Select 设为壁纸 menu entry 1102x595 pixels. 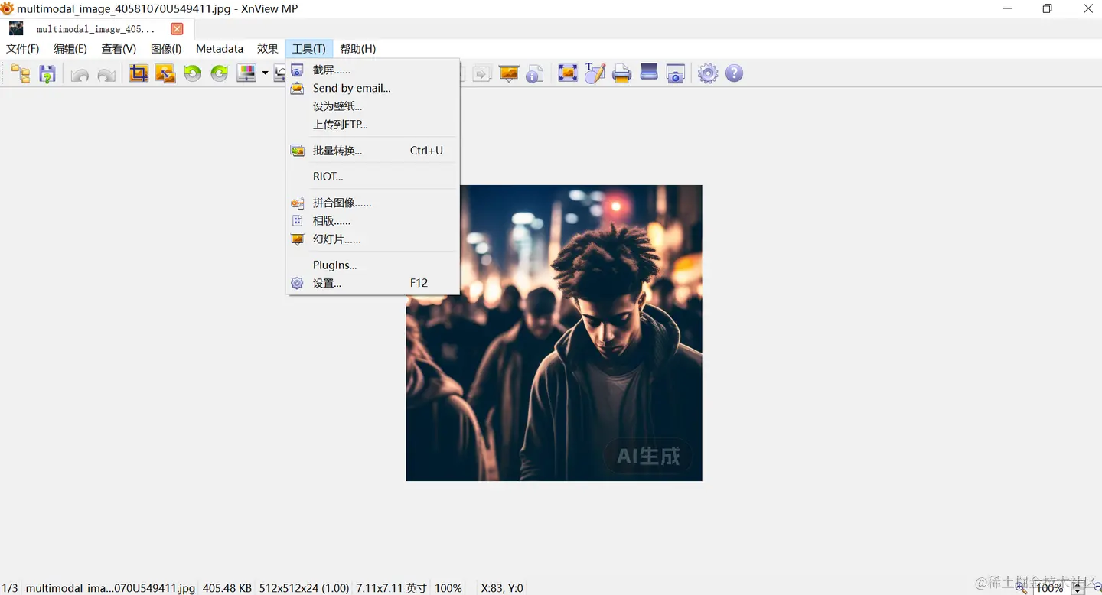click(373, 106)
